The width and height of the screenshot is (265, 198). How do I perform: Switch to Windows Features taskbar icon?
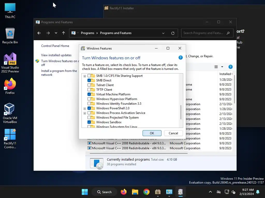[180, 192]
